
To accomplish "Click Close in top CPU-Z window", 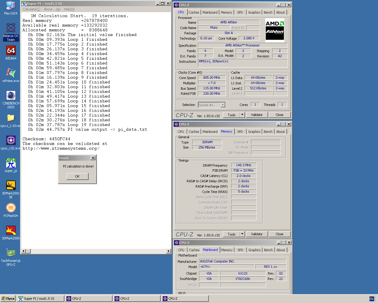I will (x=279, y=115).
